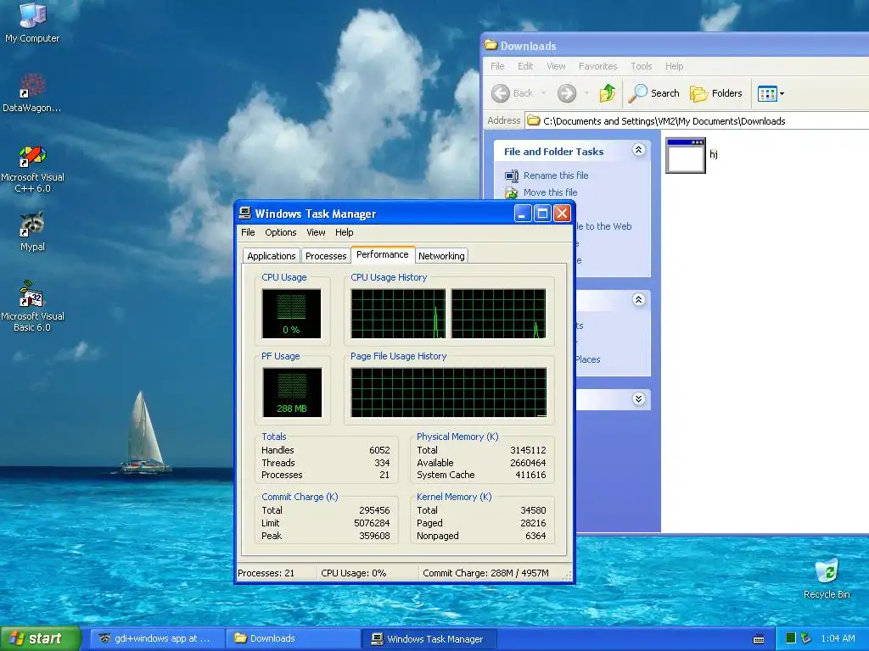The width and height of the screenshot is (869, 651).
Task: Collapse File and Folder Tasks panel
Action: point(638,150)
